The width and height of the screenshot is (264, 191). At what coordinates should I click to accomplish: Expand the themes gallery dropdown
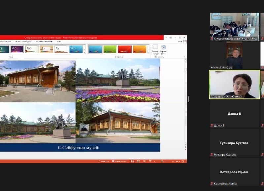(x=84, y=52)
